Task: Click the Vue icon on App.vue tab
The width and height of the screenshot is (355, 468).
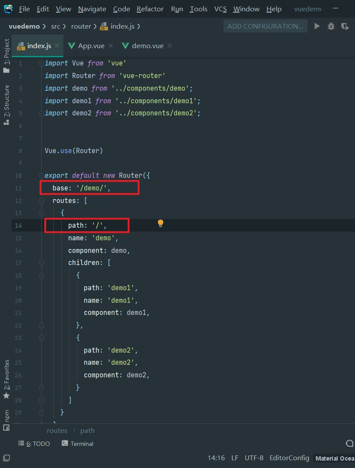Action: [x=71, y=46]
